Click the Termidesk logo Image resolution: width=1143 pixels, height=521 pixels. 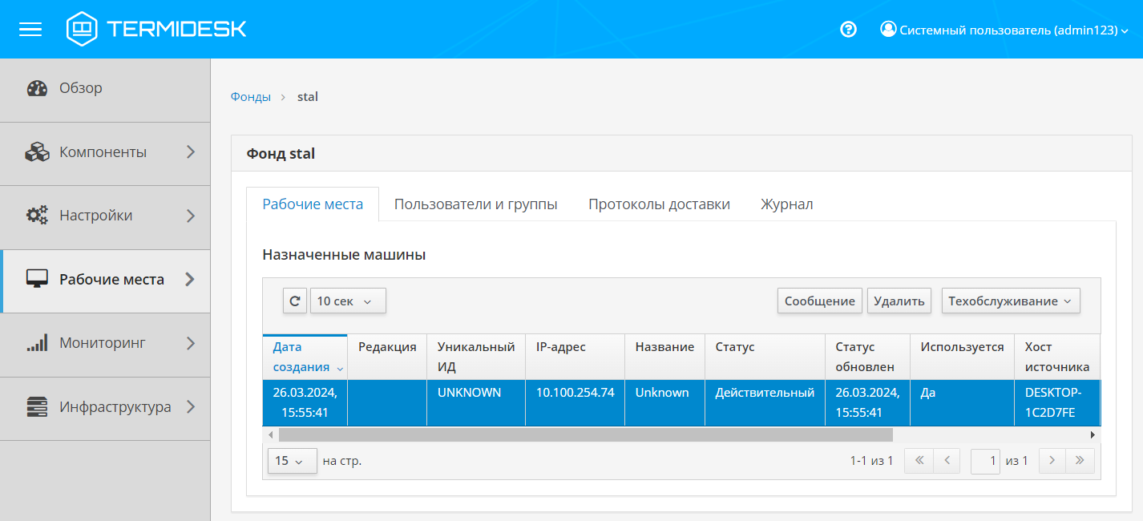click(157, 30)
